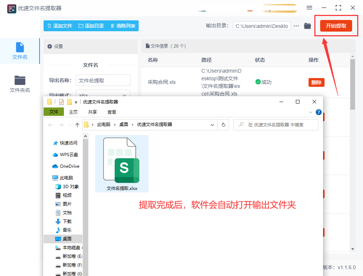Click the Explorer help question mark icon
This screenshot has height=276, width=363.
pyautogui.click(x=318, y=112)
